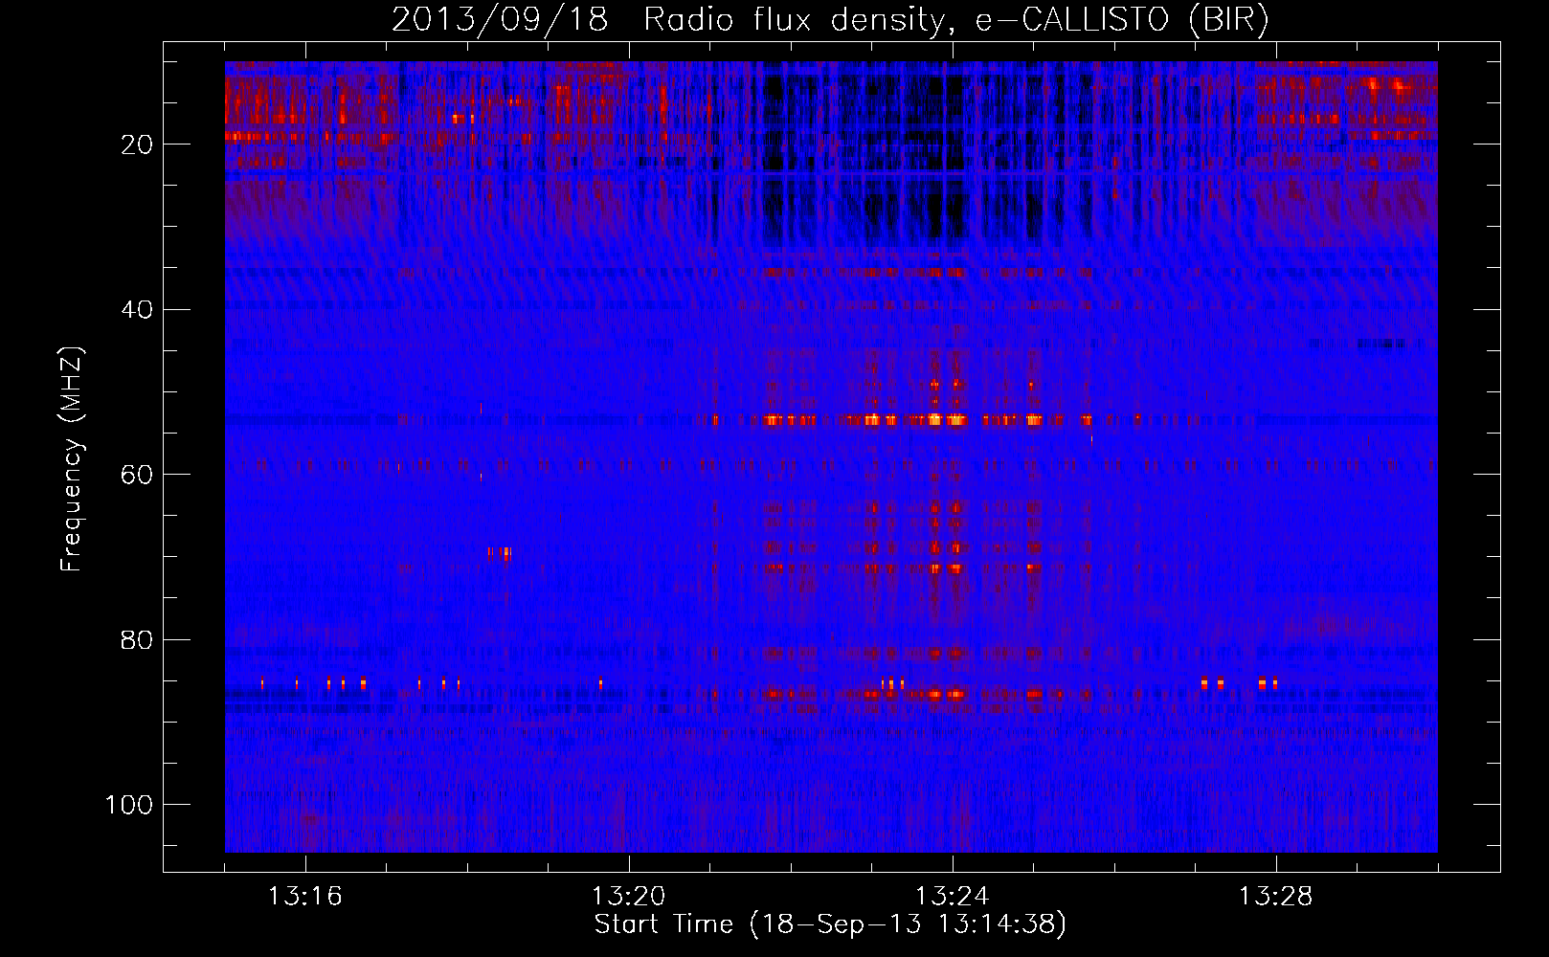
Task: Click the 100 MHz frequency tick label
Action: pyautogui.click(x=129, y=805)
